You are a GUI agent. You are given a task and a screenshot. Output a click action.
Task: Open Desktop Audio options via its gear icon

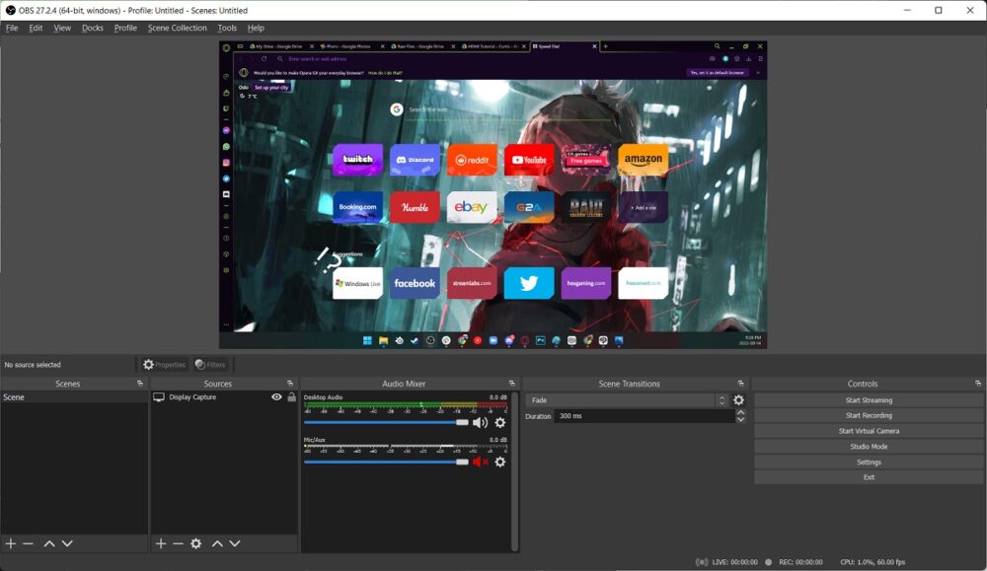tap(500, 422)
